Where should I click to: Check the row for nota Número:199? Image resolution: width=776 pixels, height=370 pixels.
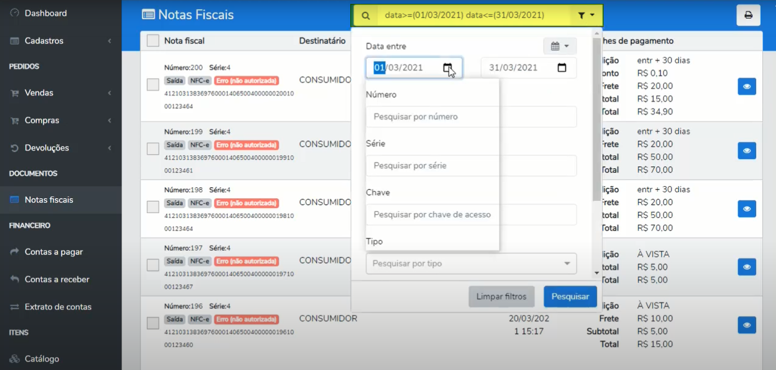(153, 149)
